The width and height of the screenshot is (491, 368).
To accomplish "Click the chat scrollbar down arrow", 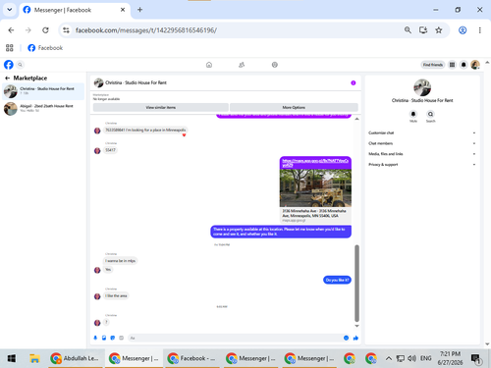I will [356, 326].
